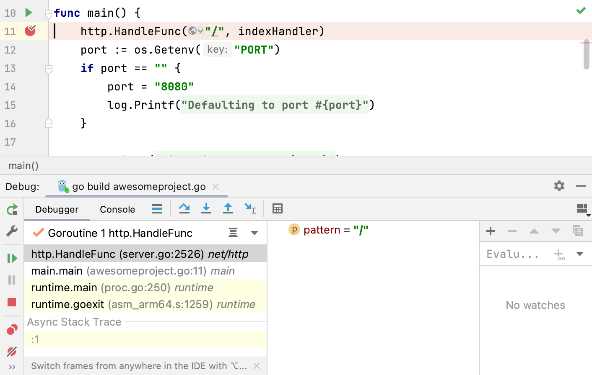The height and width of the screenshot is (375, 592).
Task: Toggle the breakpoint on line 11
Action: pyautogui.click(x=30, y=31)
